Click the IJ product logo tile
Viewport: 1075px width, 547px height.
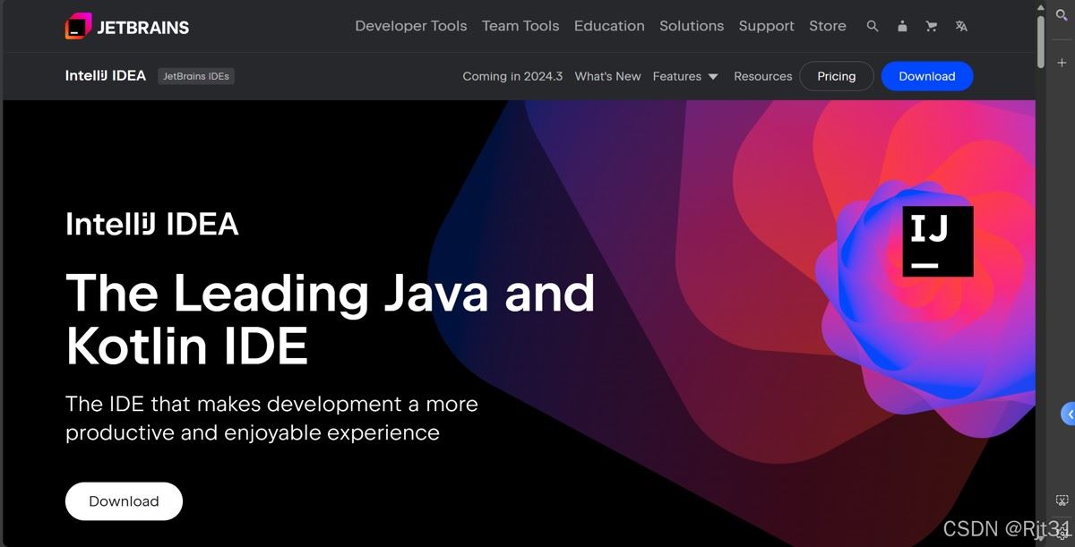tap(938, 240)
